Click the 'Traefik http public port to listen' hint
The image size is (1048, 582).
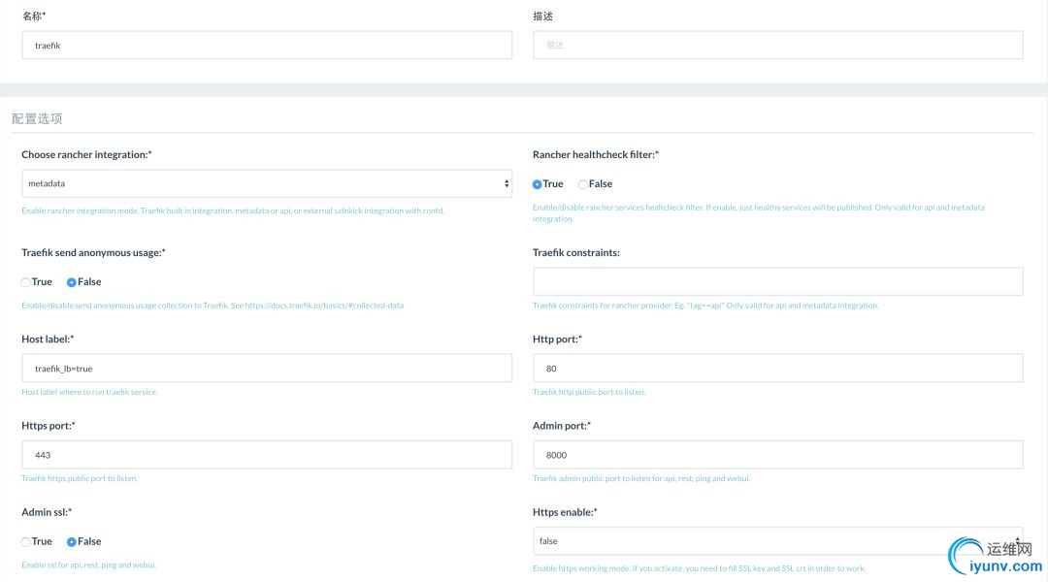tap(589, 392)
